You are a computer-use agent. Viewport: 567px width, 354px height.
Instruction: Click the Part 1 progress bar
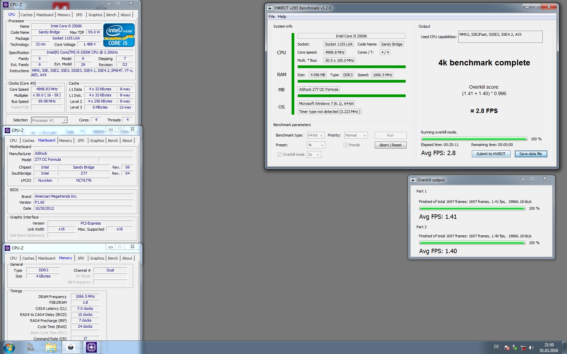472,209
